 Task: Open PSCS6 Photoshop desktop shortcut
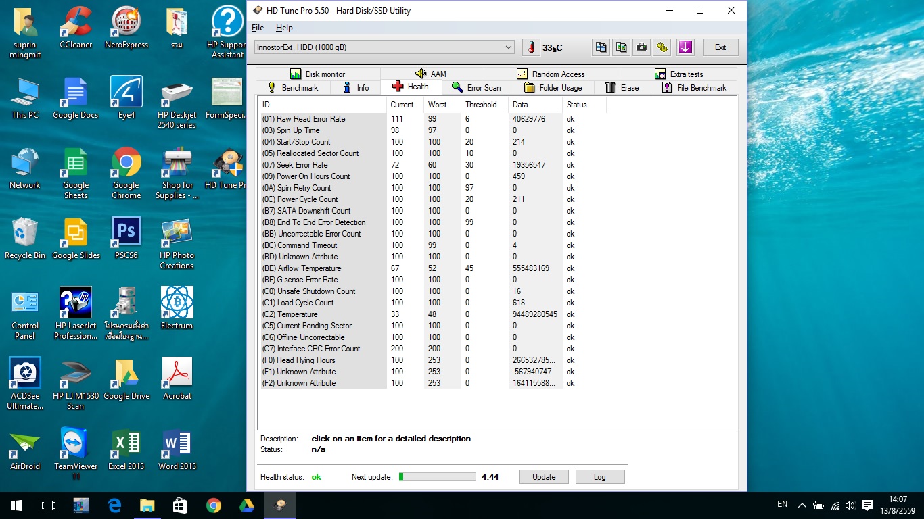[126, 239]
